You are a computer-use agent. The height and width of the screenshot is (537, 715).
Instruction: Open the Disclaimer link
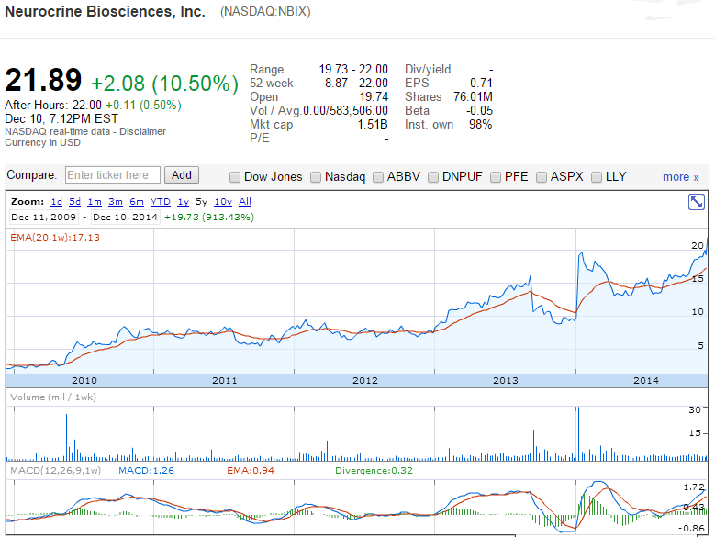(143, 131)
